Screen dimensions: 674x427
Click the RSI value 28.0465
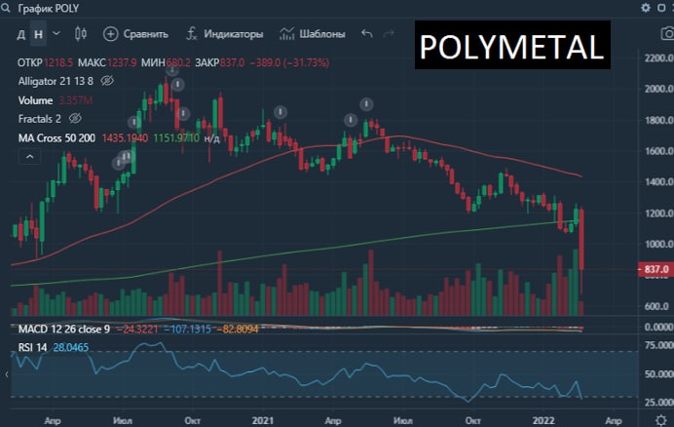pos(71,347)
